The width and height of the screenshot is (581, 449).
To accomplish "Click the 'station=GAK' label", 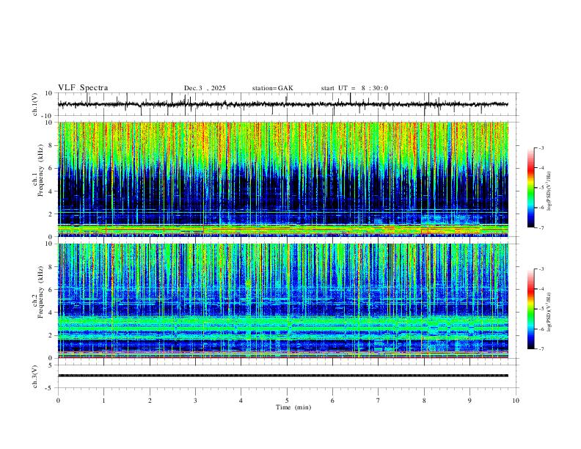I will click(x=272, y=88).
